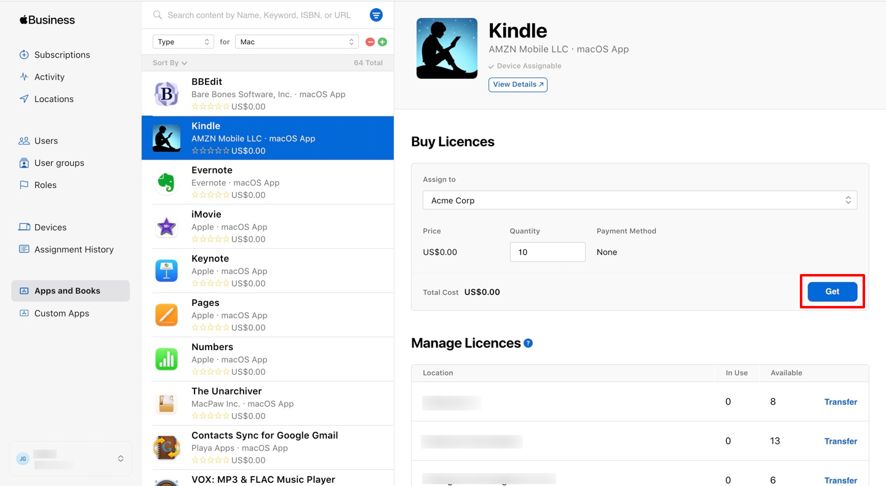
Task: Click the Quantity input field
Action: (x=548, y=252)
